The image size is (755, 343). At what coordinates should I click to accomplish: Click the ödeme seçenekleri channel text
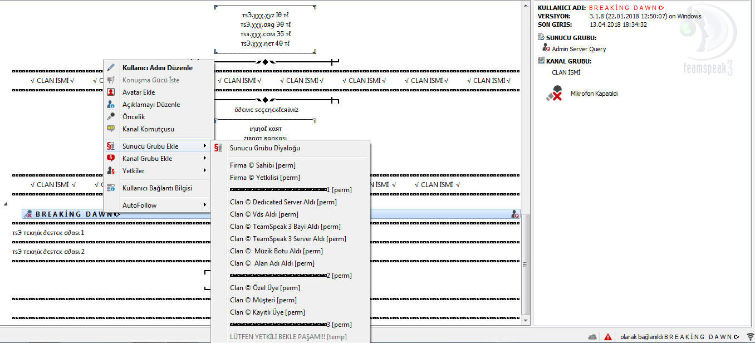[266, 110]
